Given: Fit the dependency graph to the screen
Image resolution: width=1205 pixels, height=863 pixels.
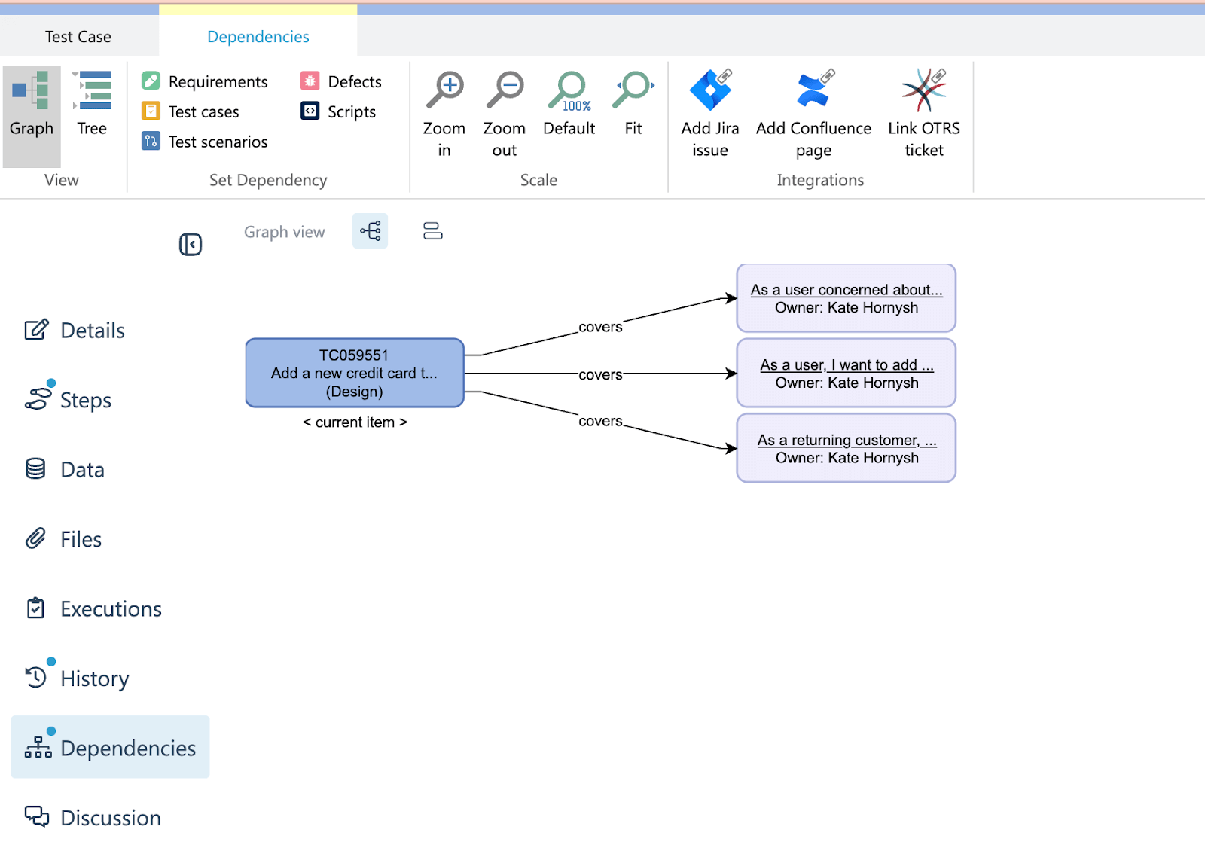Looking at the screenshot, I should click(632, 113).
